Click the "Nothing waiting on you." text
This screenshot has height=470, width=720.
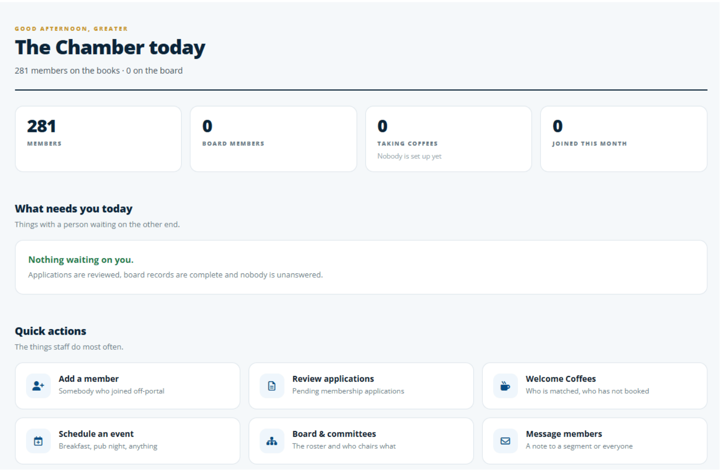pyautogui.click(x=81, y=260)
